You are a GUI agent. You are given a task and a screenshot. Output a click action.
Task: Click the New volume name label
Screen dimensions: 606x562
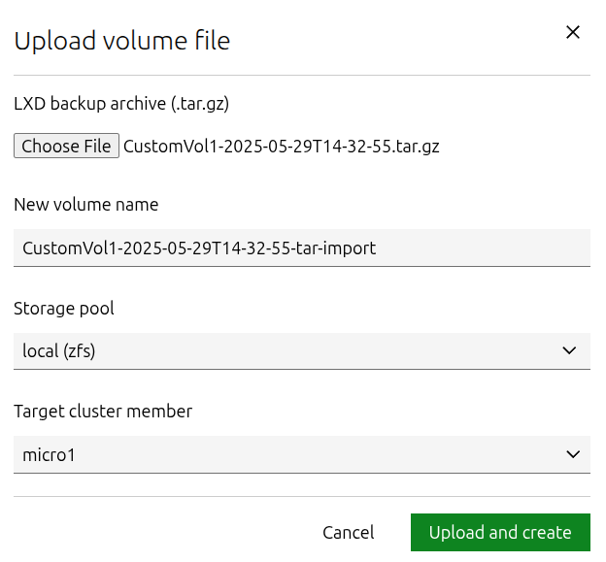click(86, 205)
